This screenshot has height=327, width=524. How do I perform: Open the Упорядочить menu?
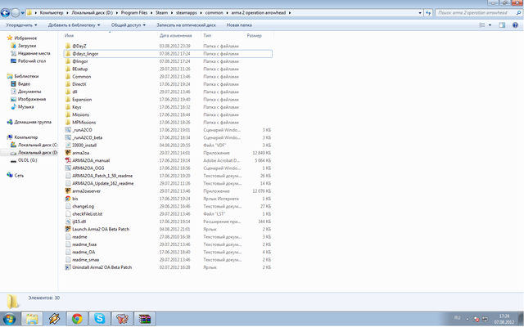tap(21, 25)
